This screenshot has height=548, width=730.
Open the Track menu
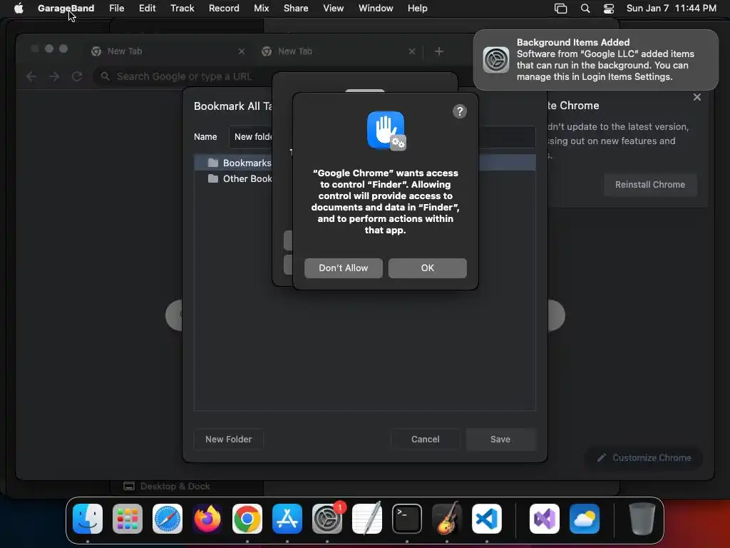tap(182, 8)
